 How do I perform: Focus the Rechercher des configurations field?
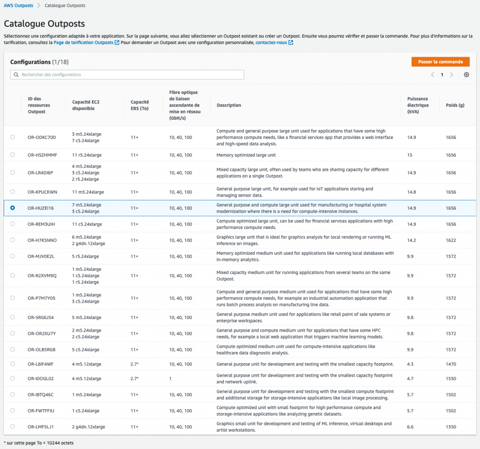click(x=127, y=75)
